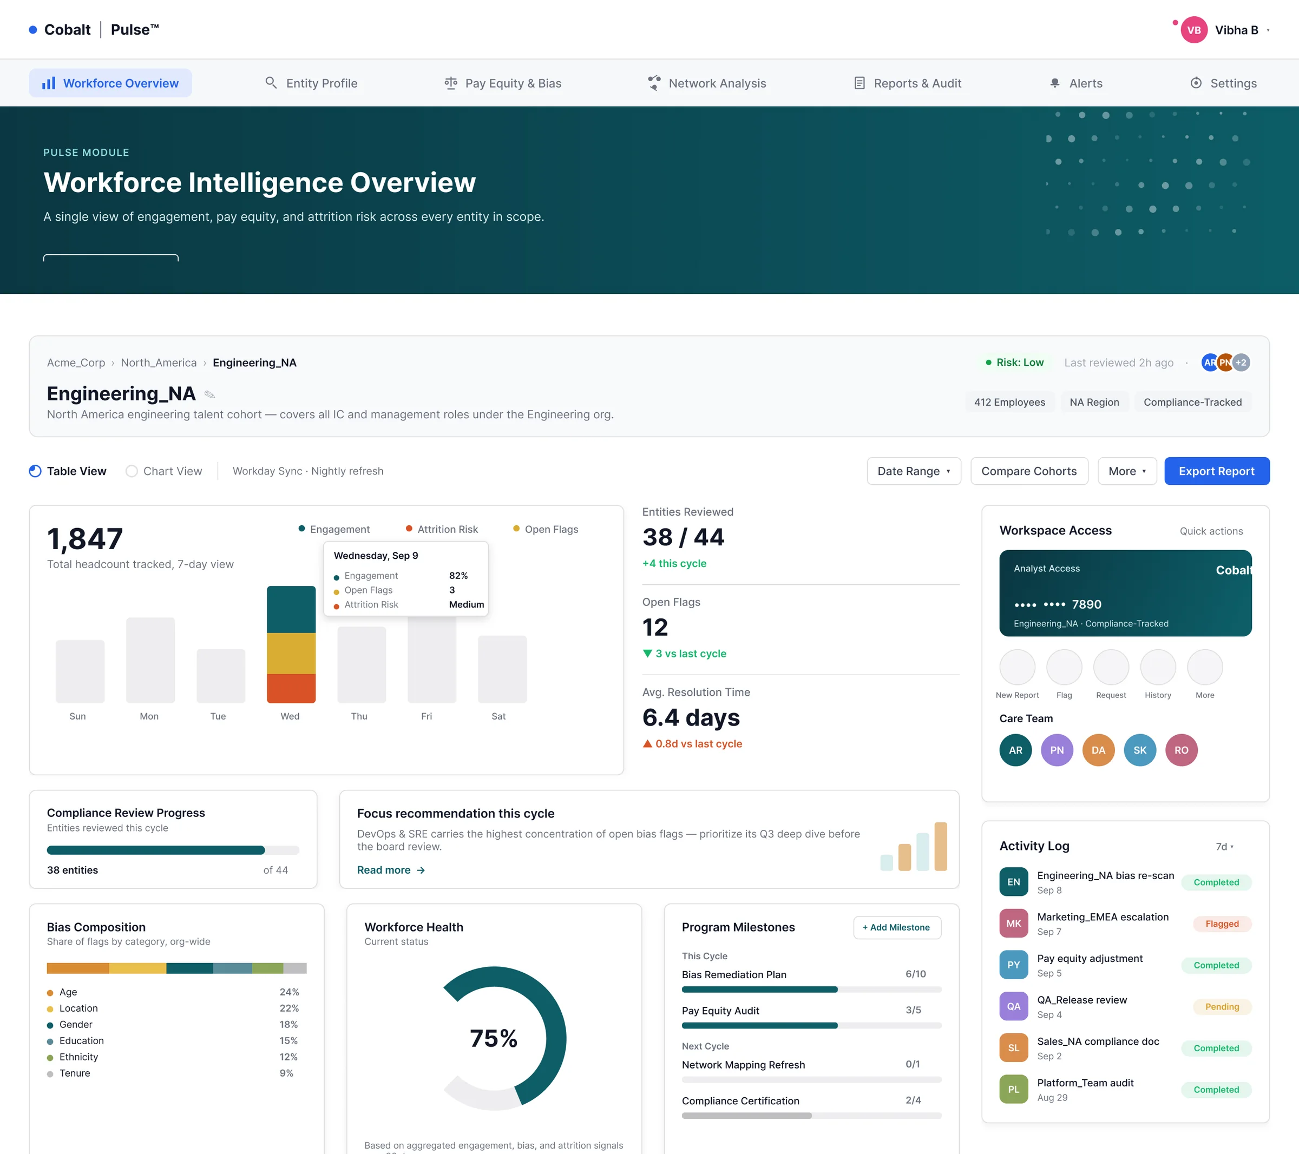Toggle the Attrition Risk legend series
This screenshot has height=1154, width=1299.
coord(442,529)
